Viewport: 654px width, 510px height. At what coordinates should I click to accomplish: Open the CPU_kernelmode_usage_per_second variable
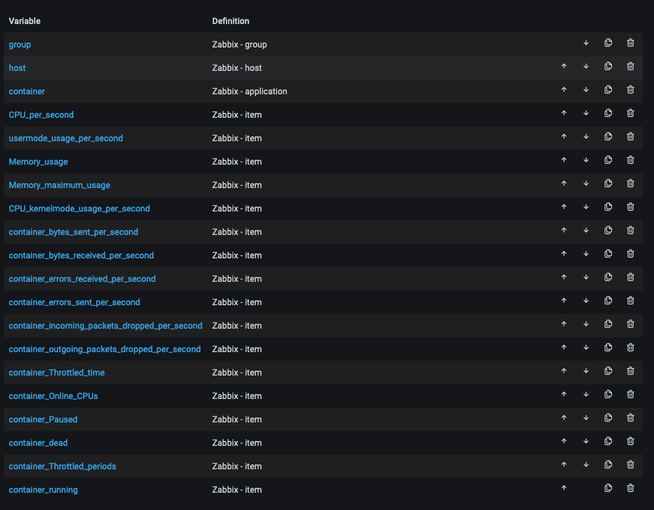click(79, 208)
